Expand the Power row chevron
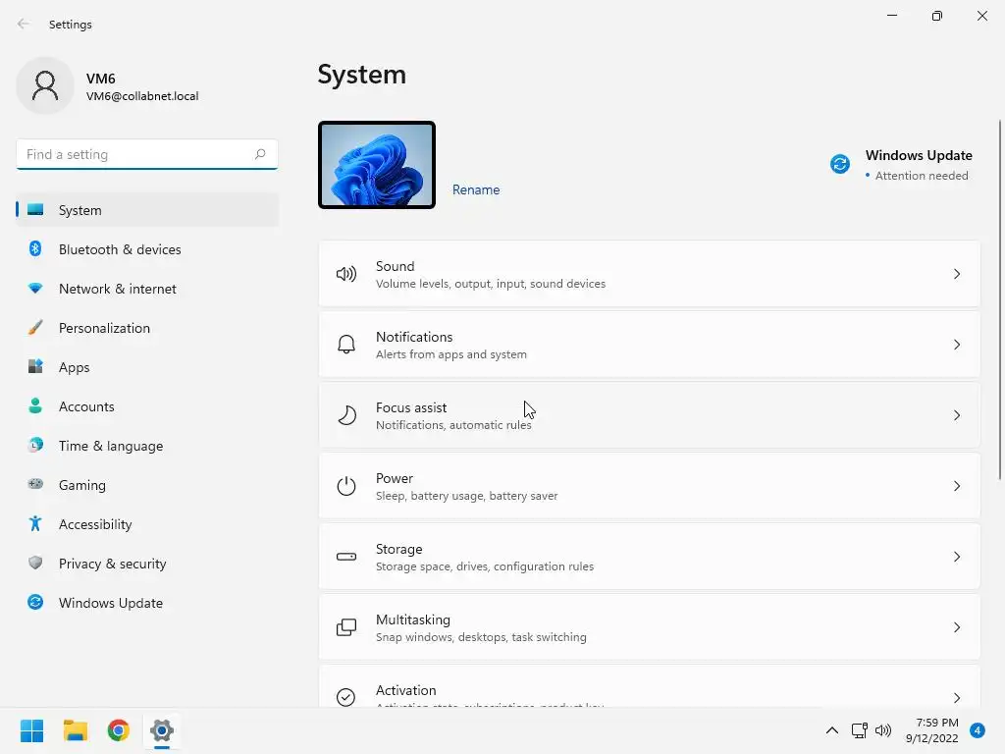This screenshot has width=1005, height=754. pos(956,486)
